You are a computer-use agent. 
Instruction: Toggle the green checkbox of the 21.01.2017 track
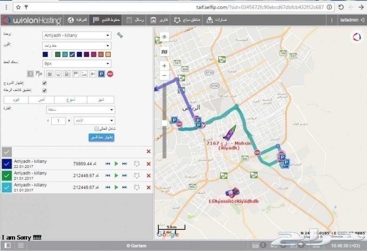(7, 175)
